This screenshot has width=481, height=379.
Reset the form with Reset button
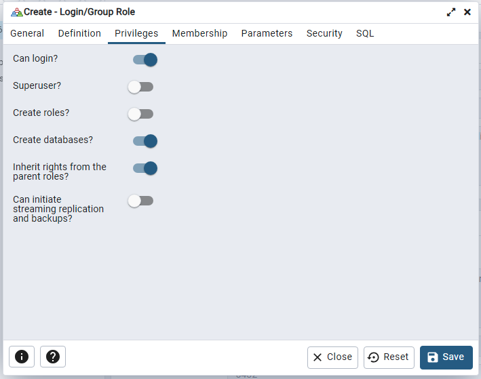tap(389, 357)
